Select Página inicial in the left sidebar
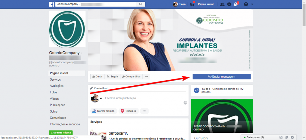 pyautogui.click(x=67, y=73)
